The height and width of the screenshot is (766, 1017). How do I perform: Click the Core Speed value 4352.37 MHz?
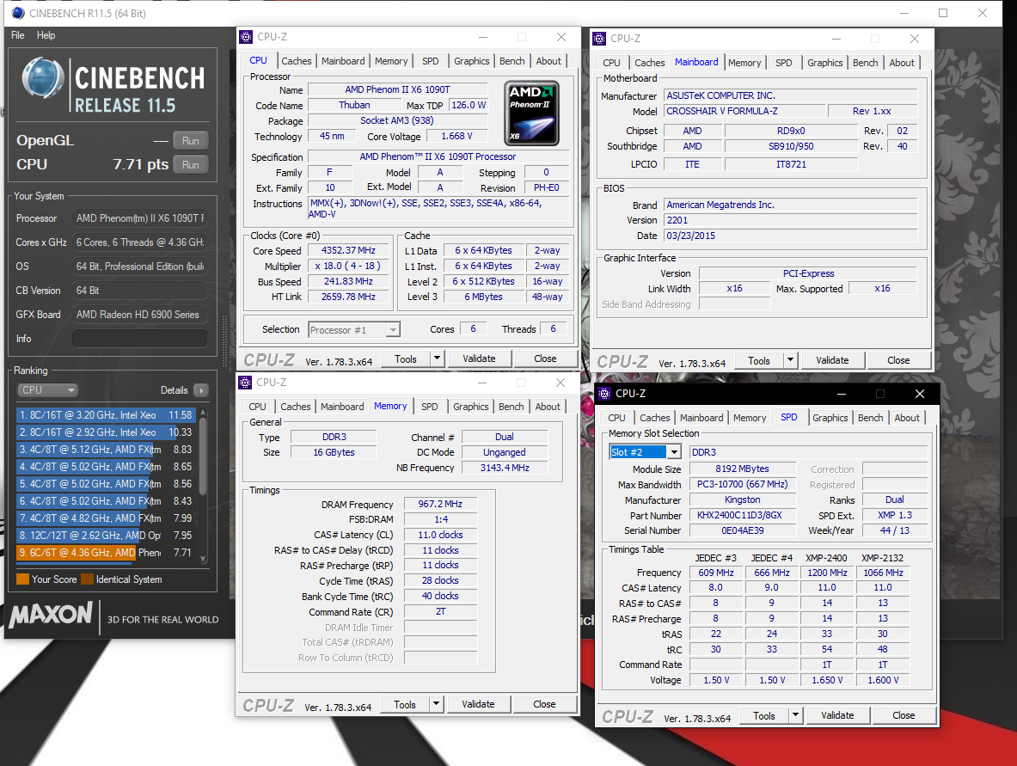point(348,250)
